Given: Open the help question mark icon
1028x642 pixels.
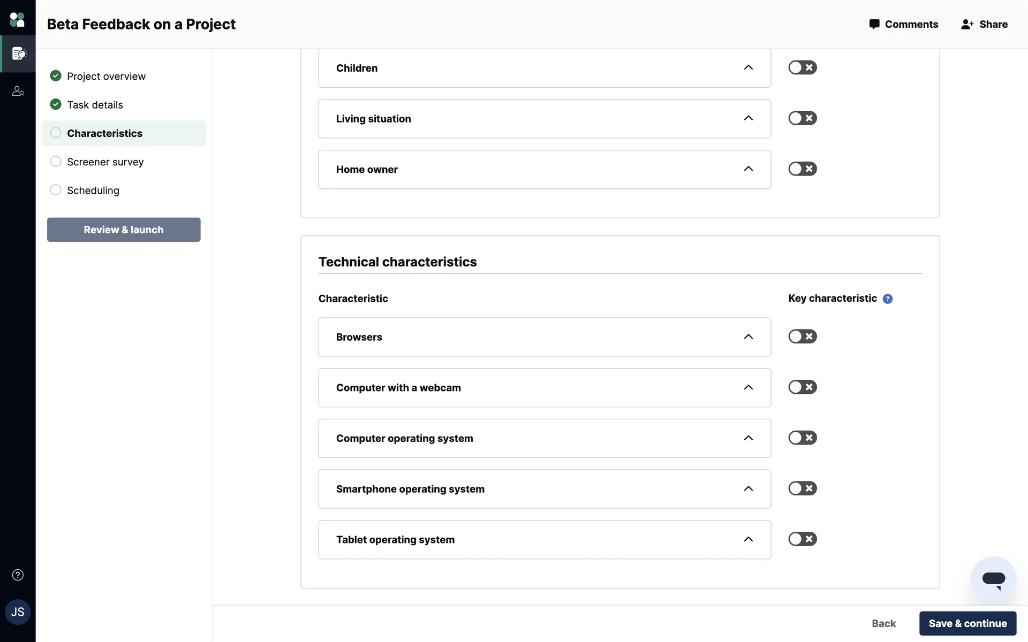Looking at the screenshot, I should coord(18,575).
